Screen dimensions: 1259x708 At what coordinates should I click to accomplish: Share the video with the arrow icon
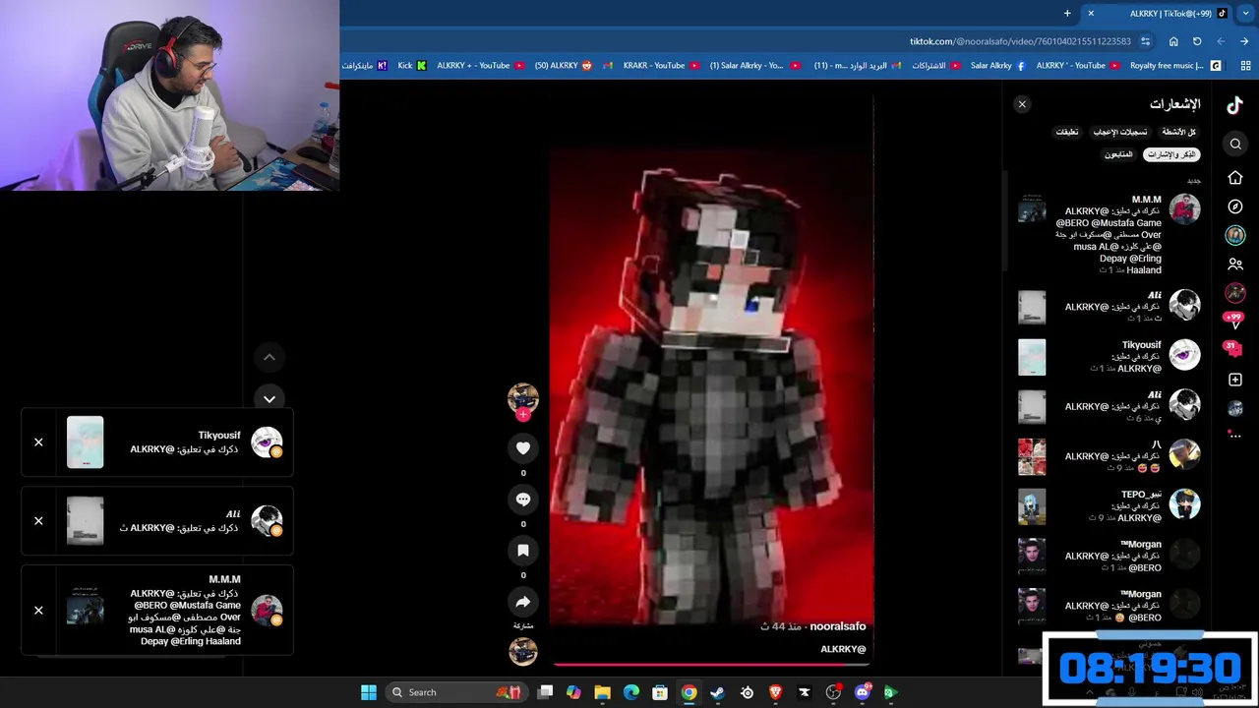[x=523, y=602]
